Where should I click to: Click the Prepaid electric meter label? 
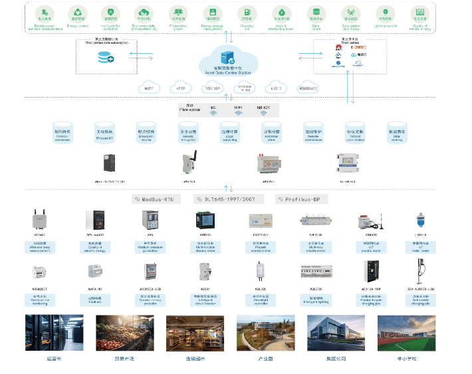point(261,247)
